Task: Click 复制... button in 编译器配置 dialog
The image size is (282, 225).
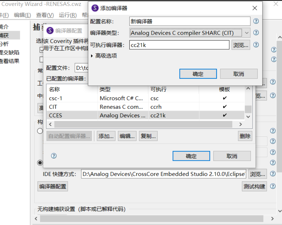Action: click(x=148, y=136)
